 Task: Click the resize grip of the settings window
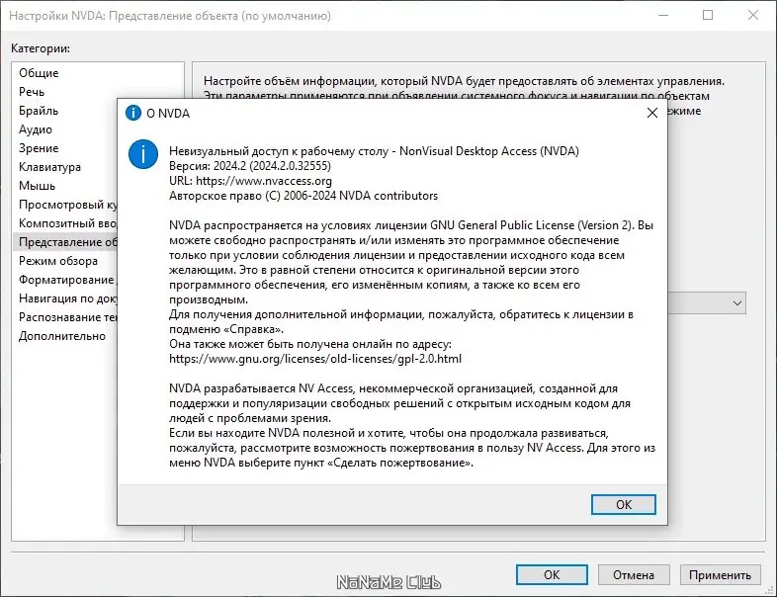769,590
